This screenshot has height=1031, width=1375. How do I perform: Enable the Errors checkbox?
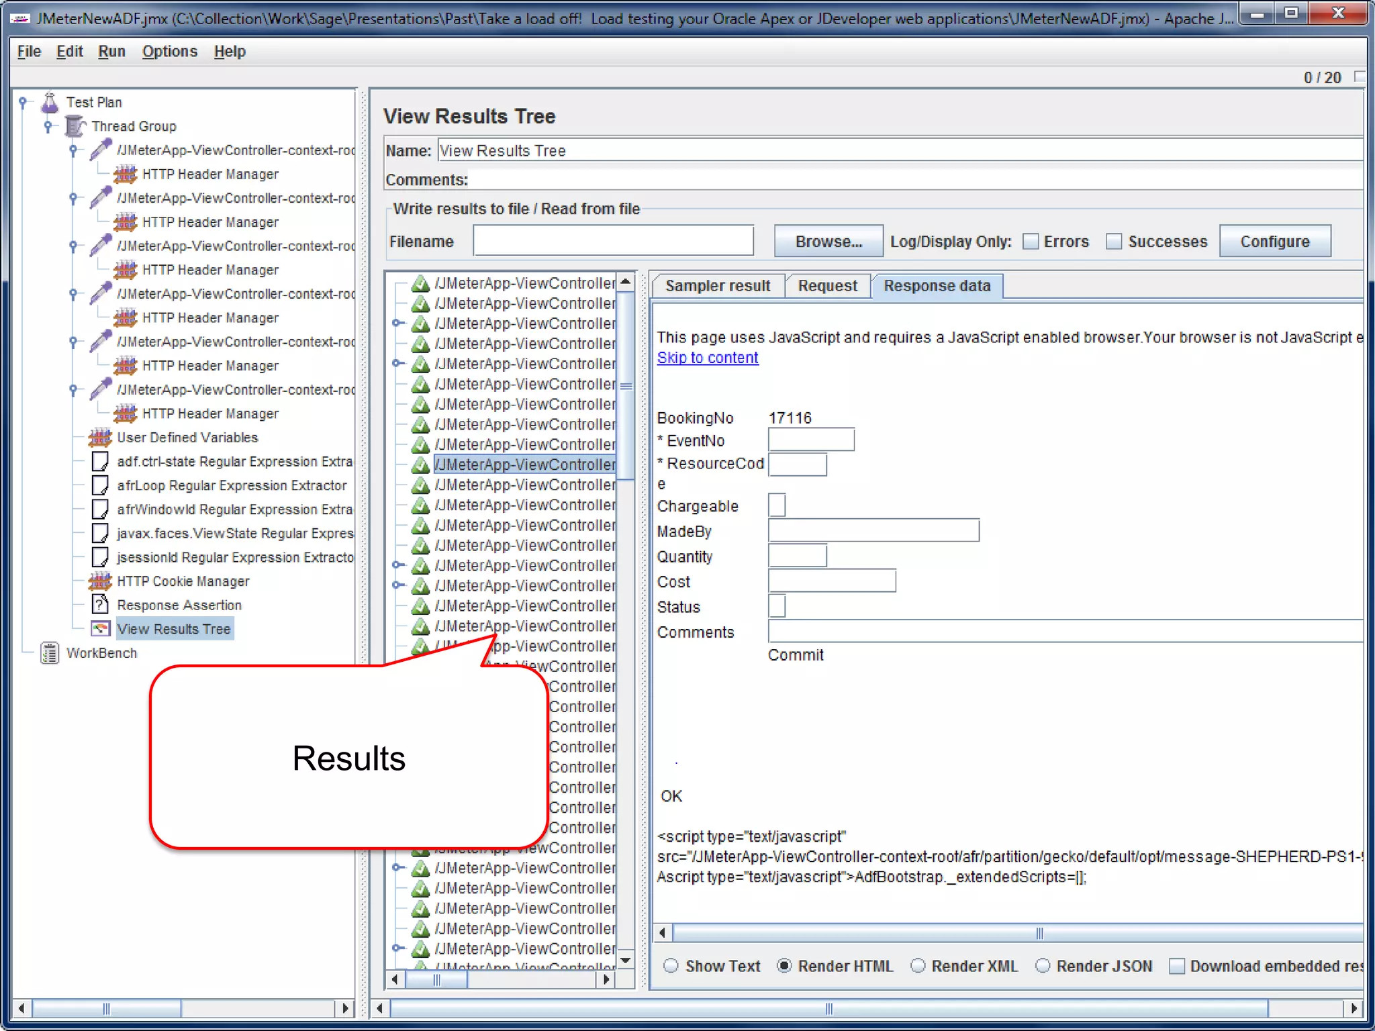coord(1031,242)
